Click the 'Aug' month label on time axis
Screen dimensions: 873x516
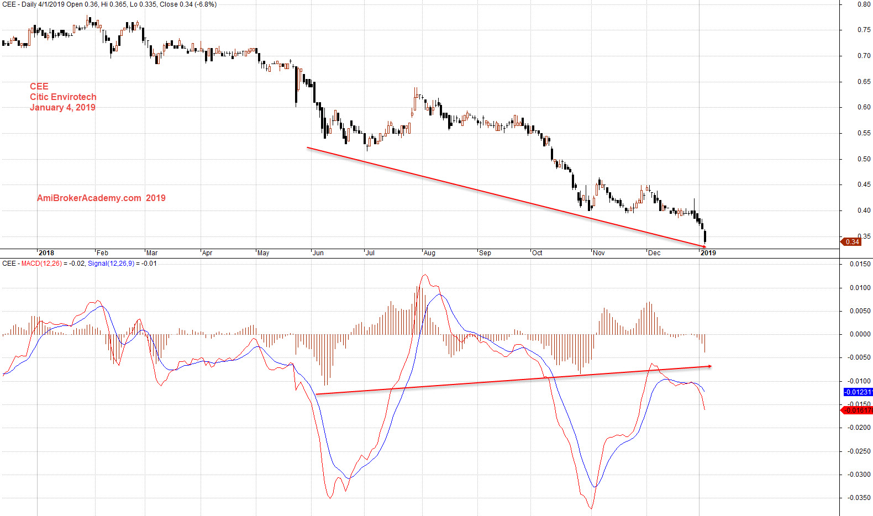tap(429, 253)
